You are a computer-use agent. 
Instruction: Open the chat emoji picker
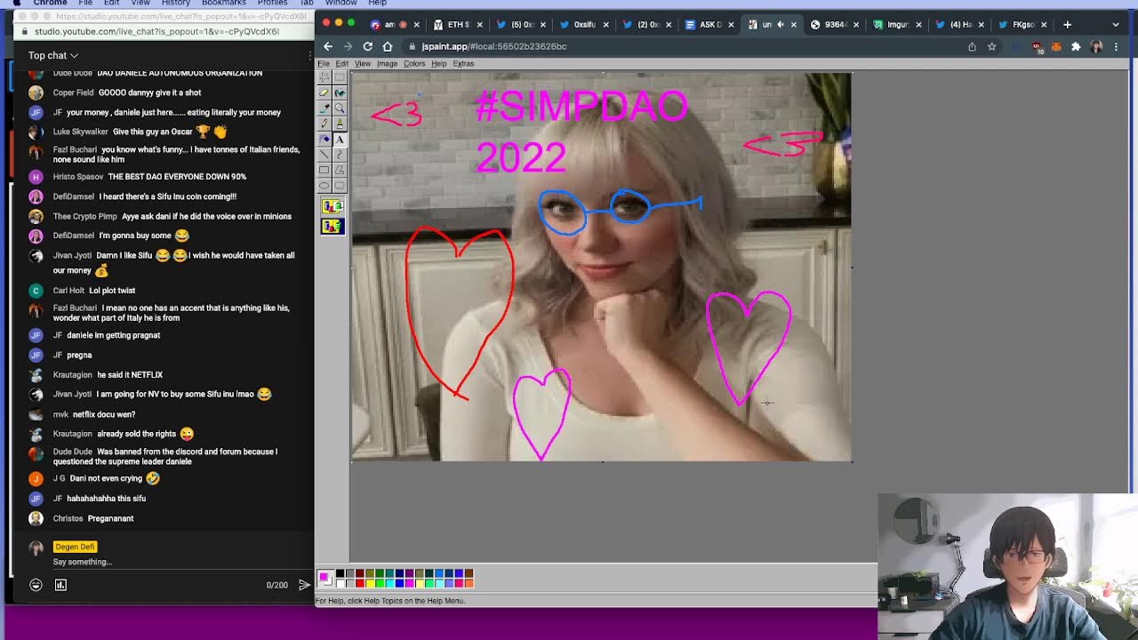click(x=36, y=585)
